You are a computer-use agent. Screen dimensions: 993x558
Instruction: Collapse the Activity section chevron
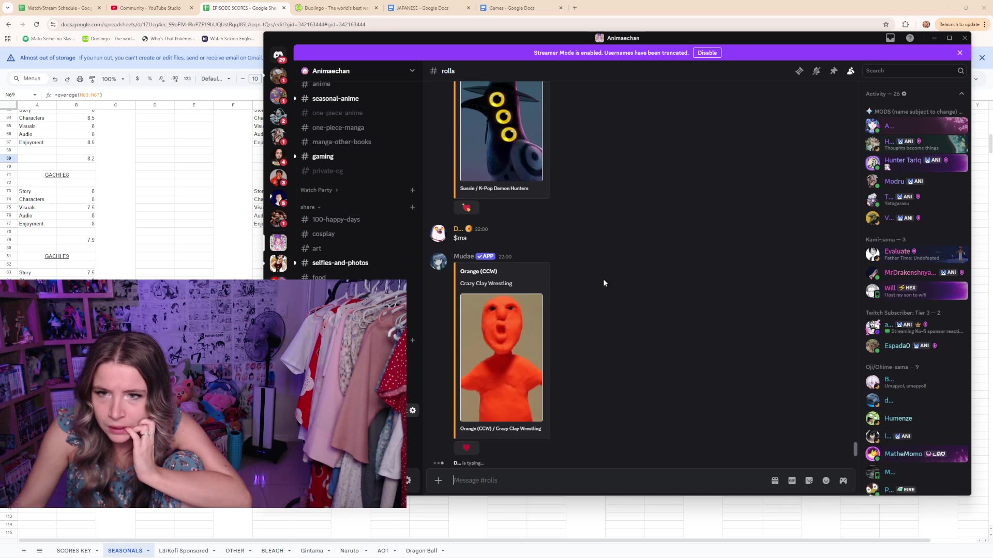(x=961, y=94)
